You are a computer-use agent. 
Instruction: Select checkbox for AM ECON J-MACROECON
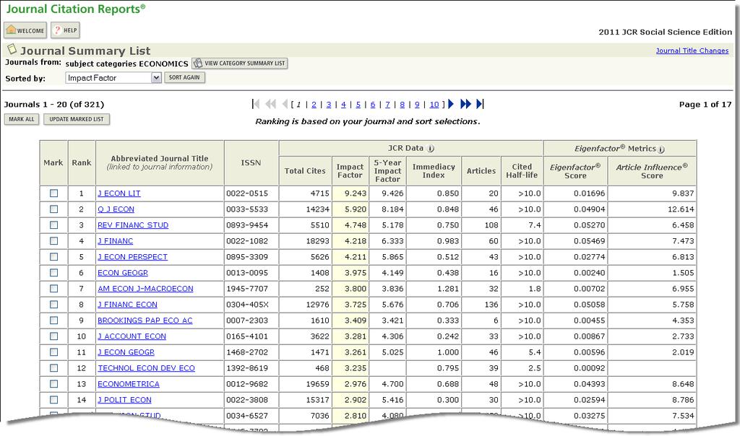[x=53, y=289]
